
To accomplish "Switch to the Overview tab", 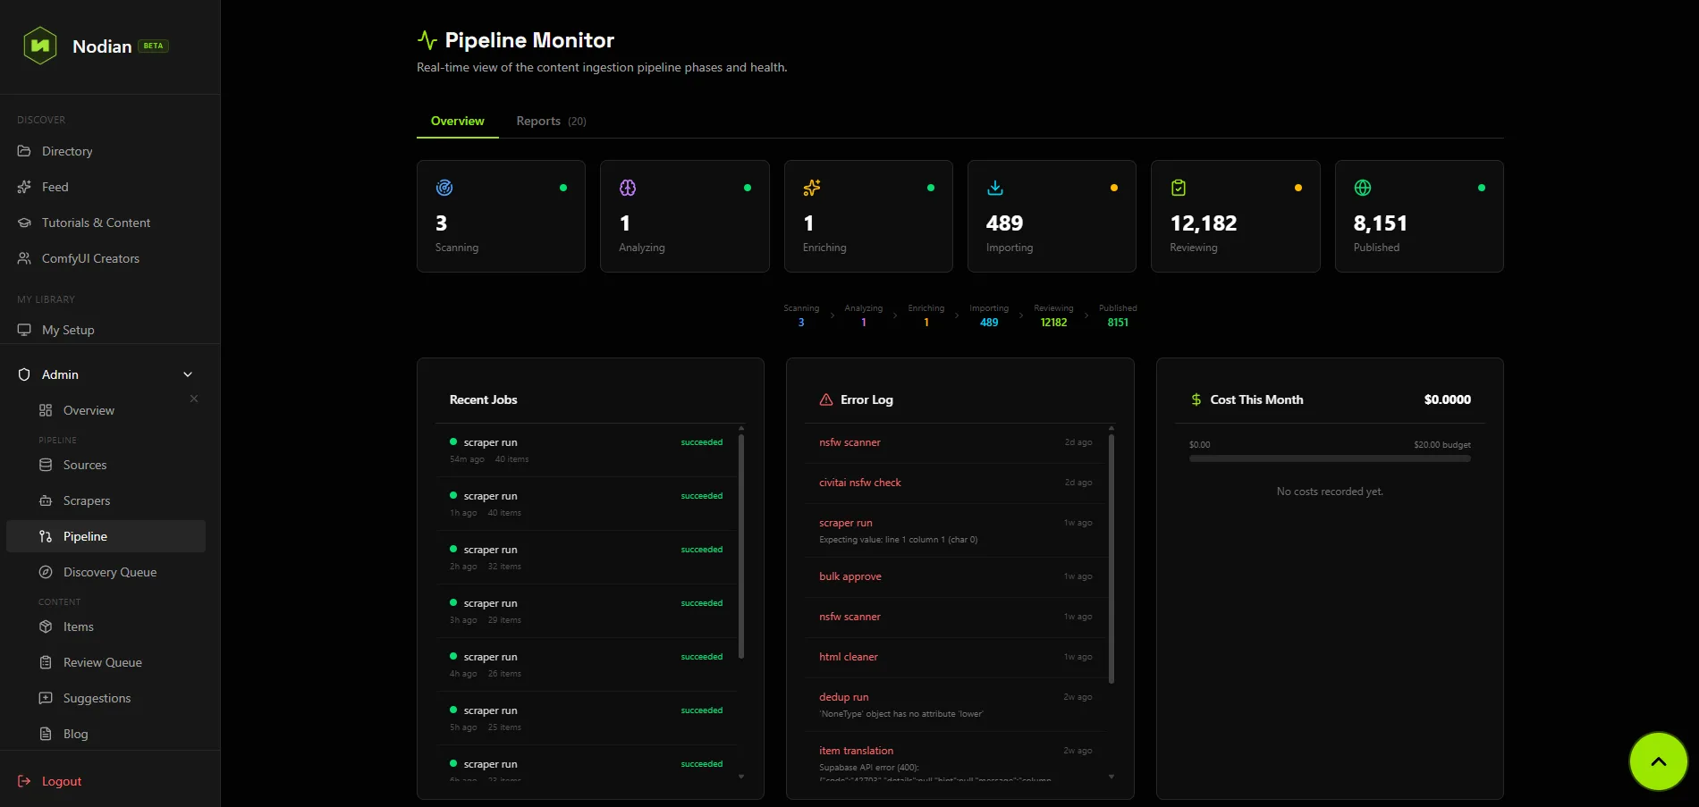I will tap(457, 121).
